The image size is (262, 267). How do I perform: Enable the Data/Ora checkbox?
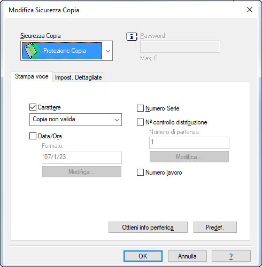point(33,136)
